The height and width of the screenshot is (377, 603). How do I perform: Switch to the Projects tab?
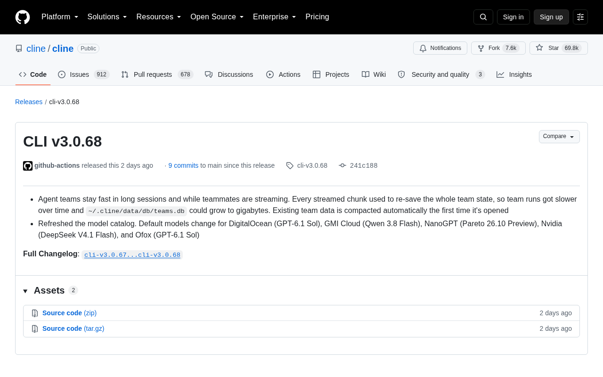[x=331, y=74]
